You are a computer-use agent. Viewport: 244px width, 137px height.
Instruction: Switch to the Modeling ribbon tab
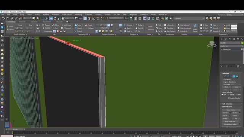(x=12, y=22)
